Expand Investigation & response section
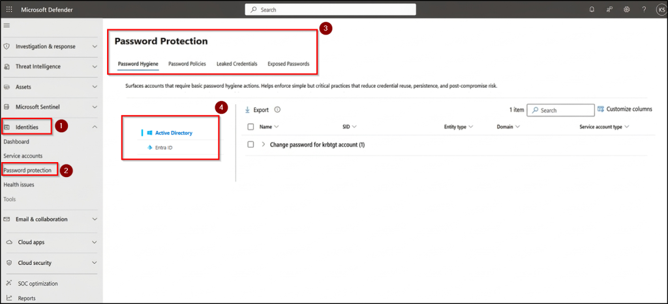The image size is (668, 304). coord(95,46)
